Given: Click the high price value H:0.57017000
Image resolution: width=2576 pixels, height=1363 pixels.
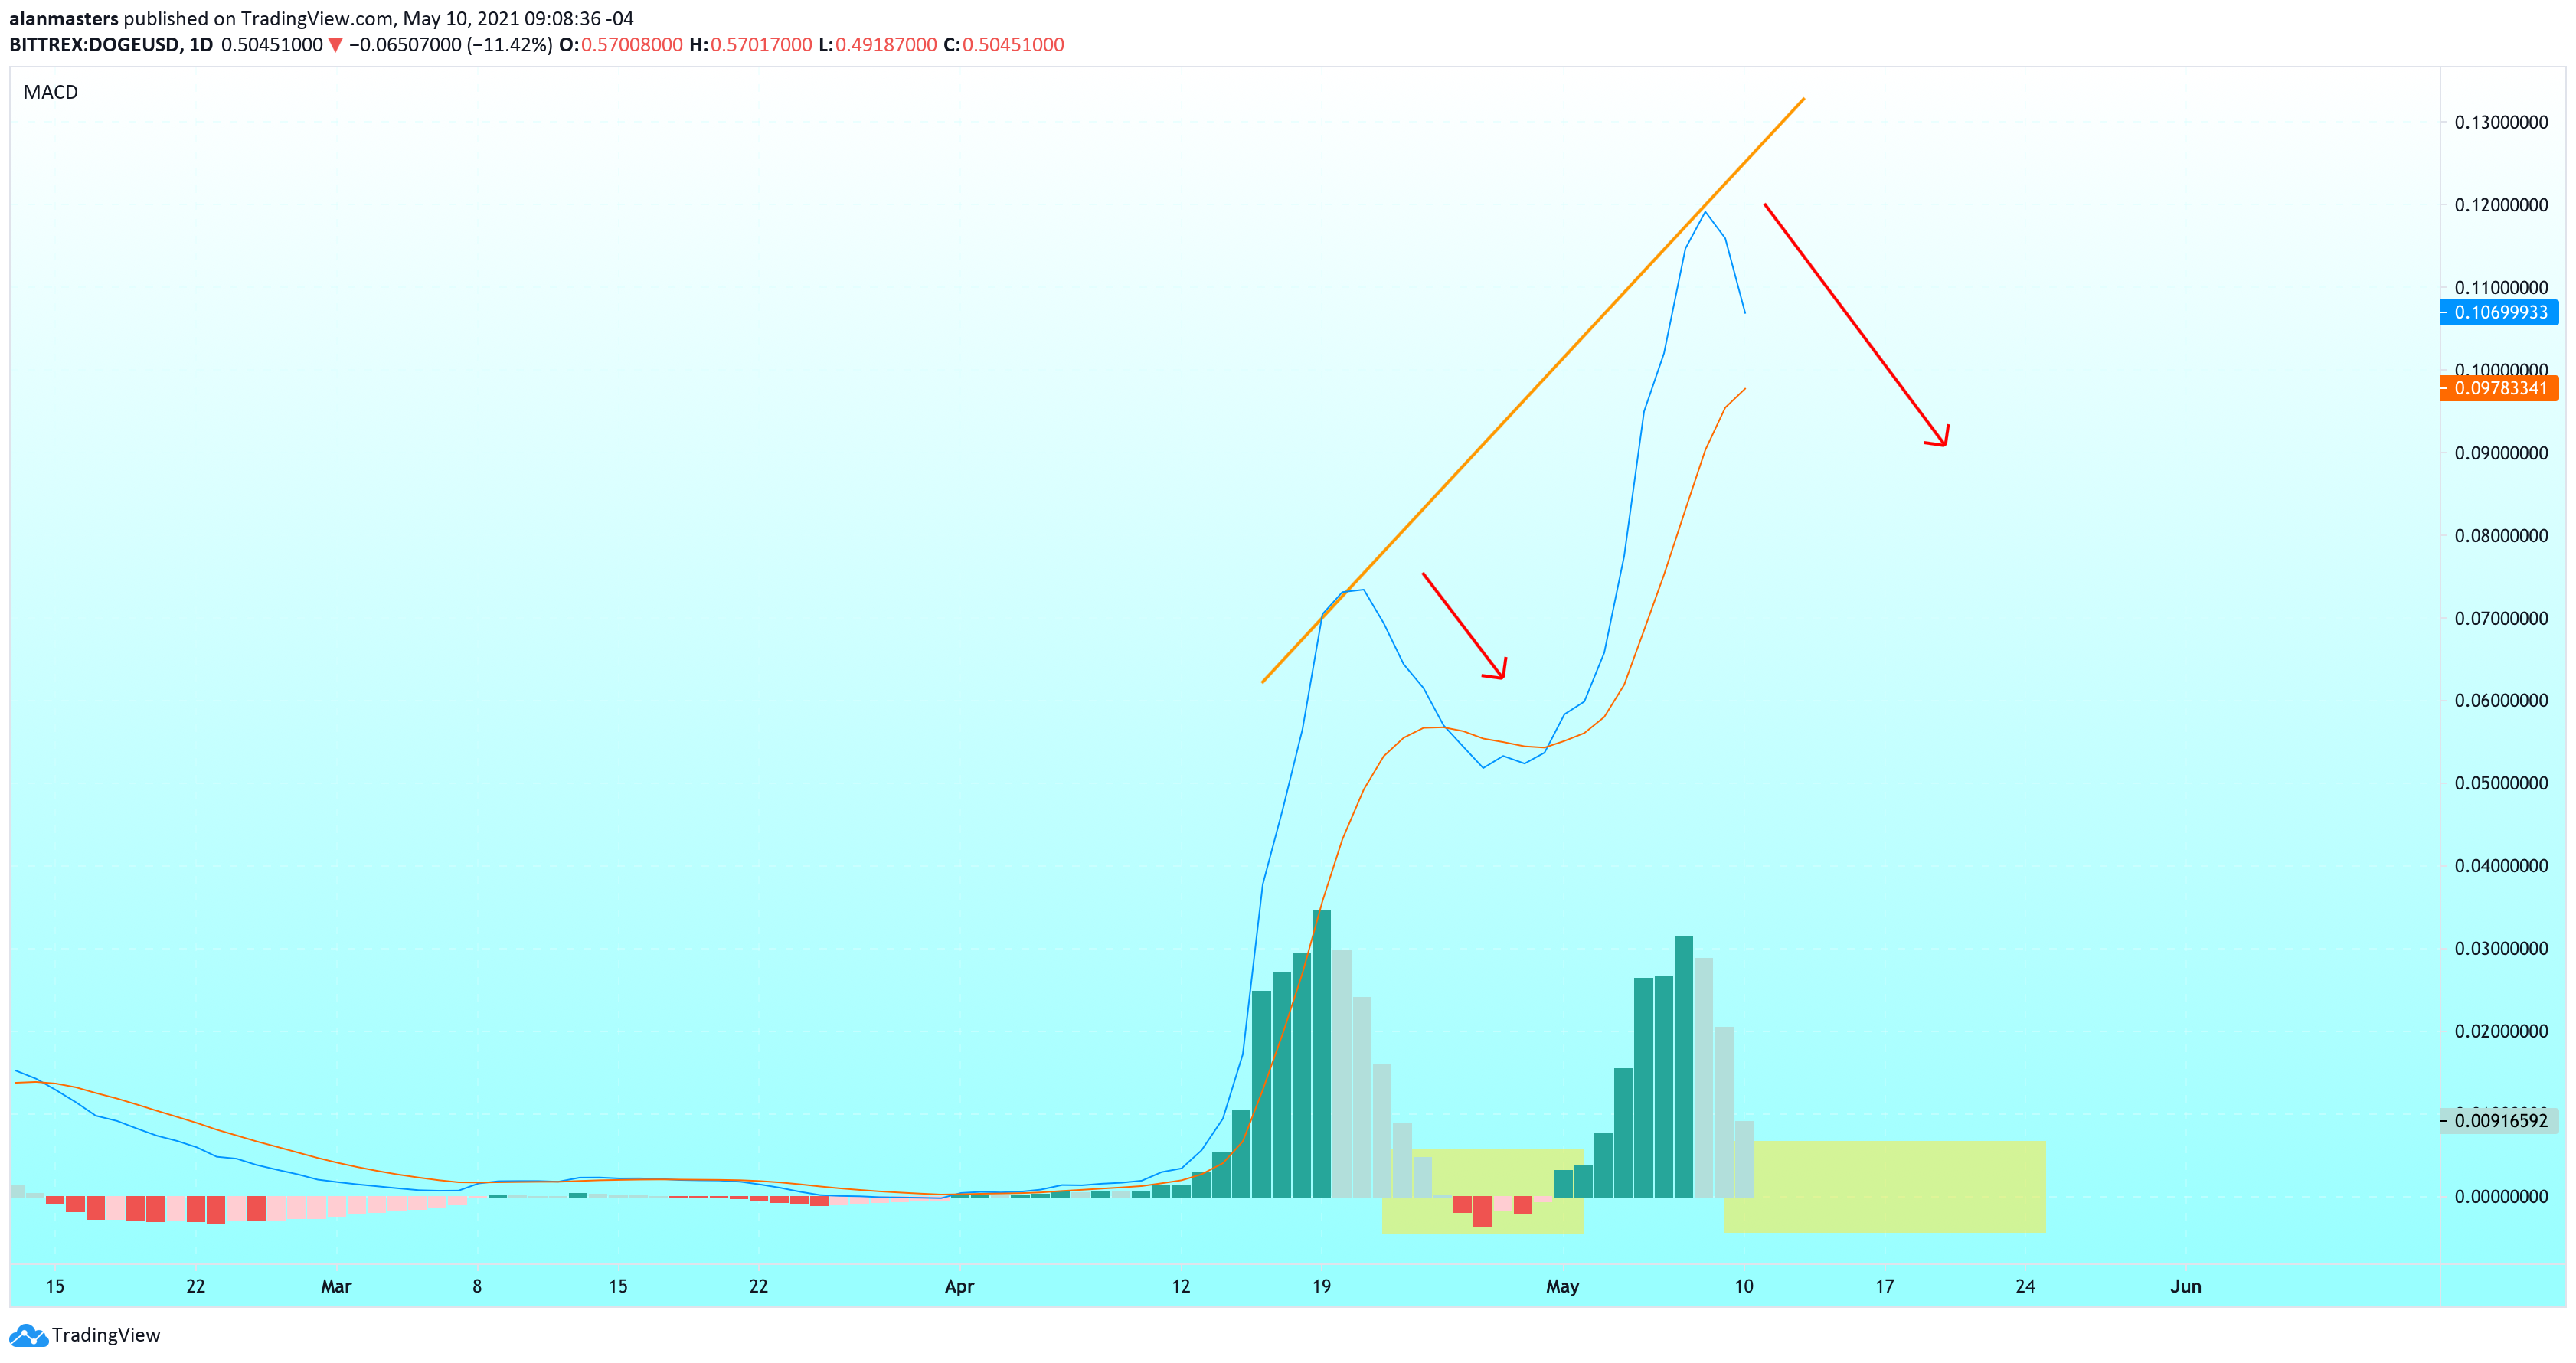Looking at the screenshot, I should click(x=751, y=45).
